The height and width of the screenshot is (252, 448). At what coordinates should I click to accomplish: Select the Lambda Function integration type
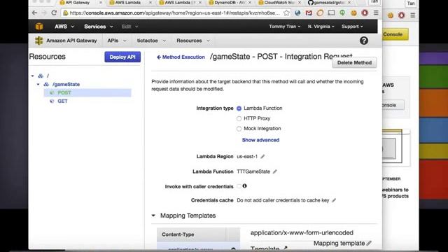239,108
